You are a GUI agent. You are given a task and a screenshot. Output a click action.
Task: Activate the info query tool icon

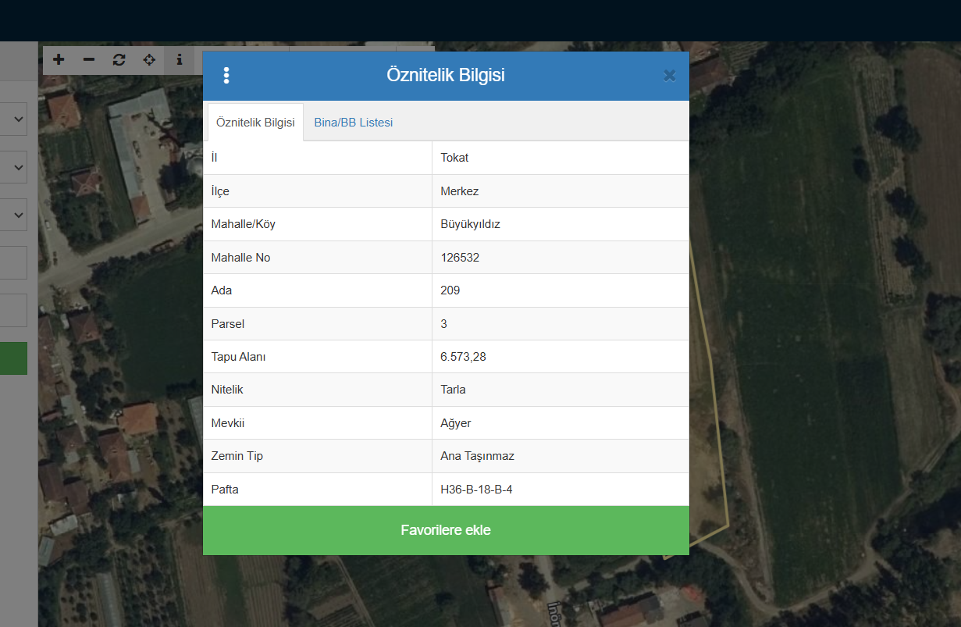click(179, 59)
